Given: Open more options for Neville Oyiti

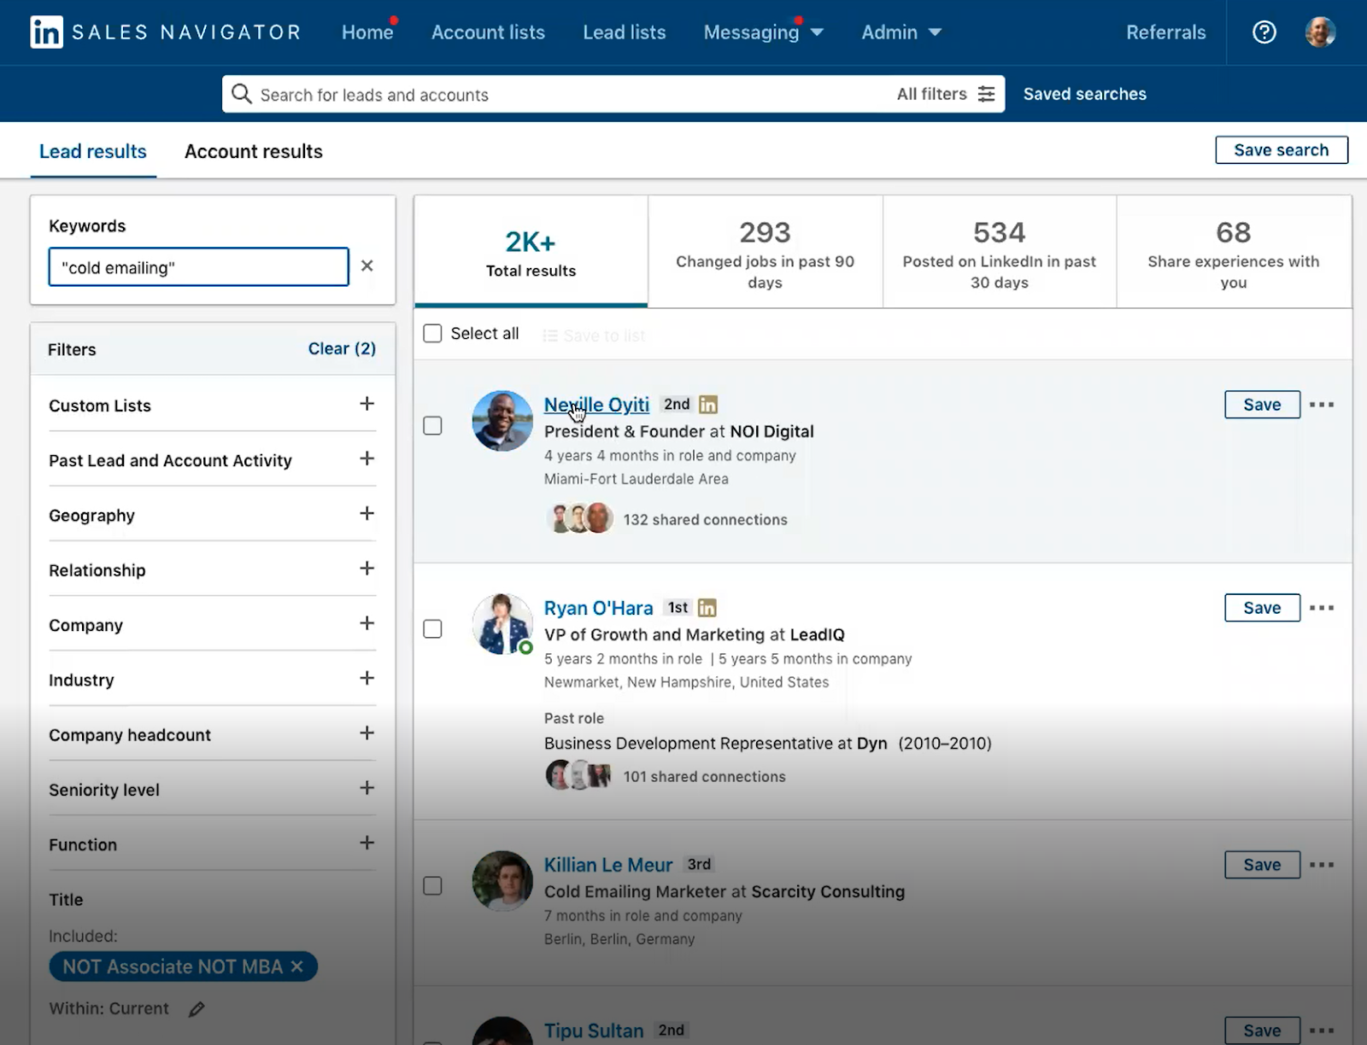Looking at the screenshot, I should 1322,405.
